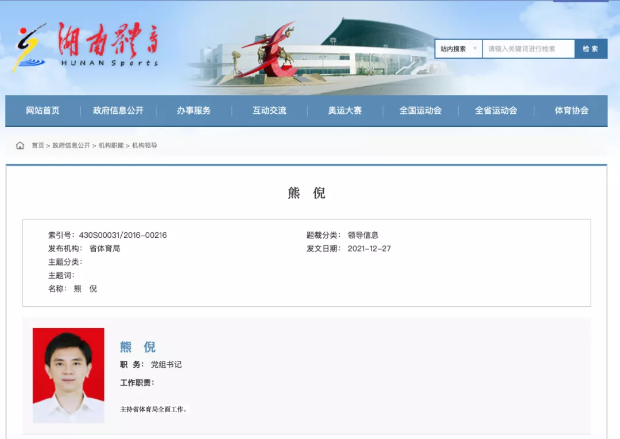Click 全省运动会 navigation item

[x=496, y=110]
